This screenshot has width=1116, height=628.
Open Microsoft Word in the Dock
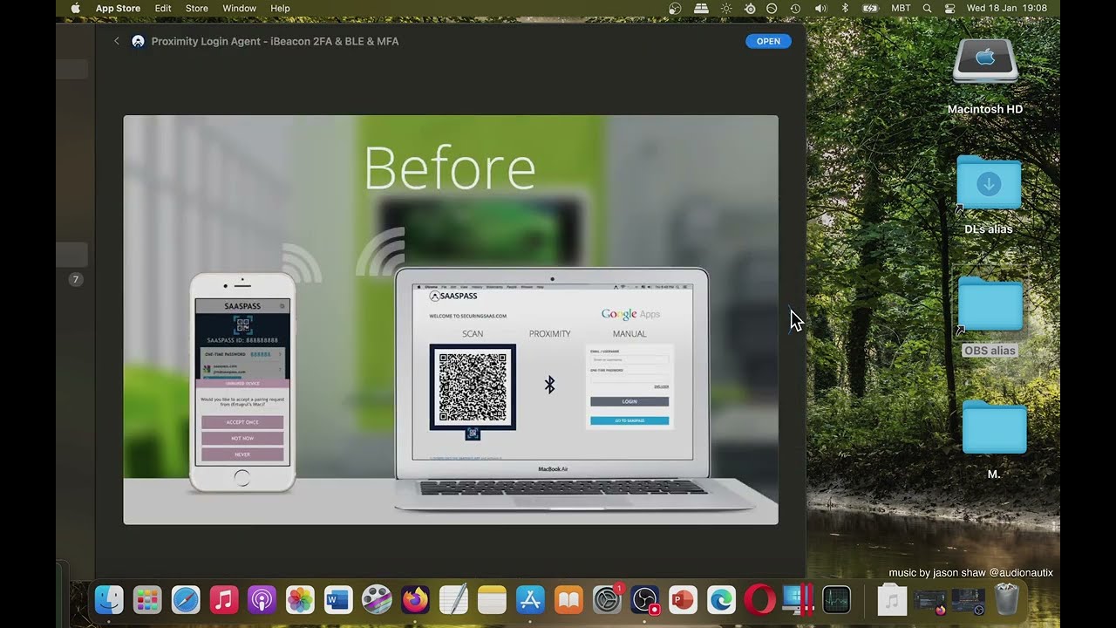point(338,599)
